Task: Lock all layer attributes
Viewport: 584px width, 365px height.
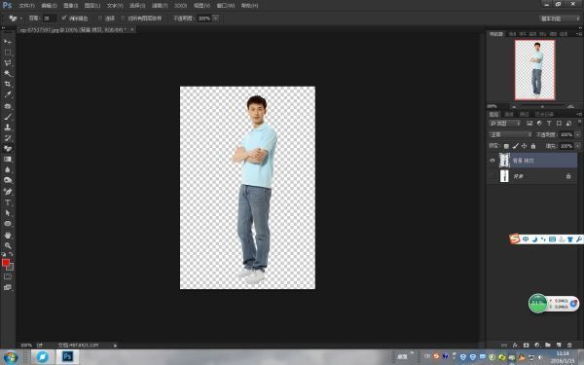Action: click(x=533, y=146)
